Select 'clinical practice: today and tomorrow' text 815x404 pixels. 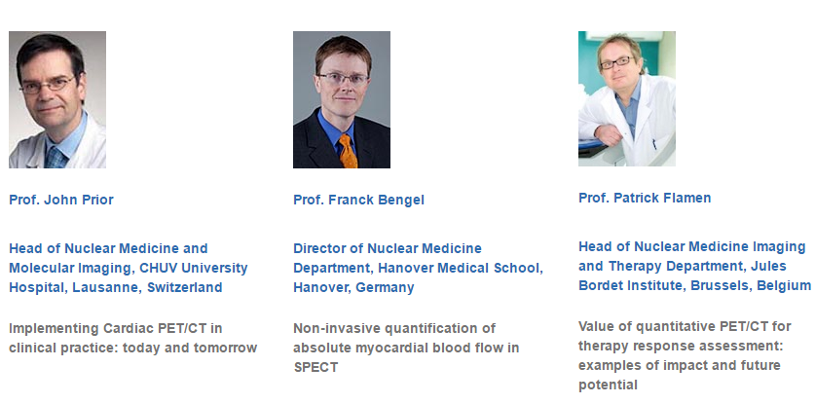pyautogui.click(x=132, y=348)
